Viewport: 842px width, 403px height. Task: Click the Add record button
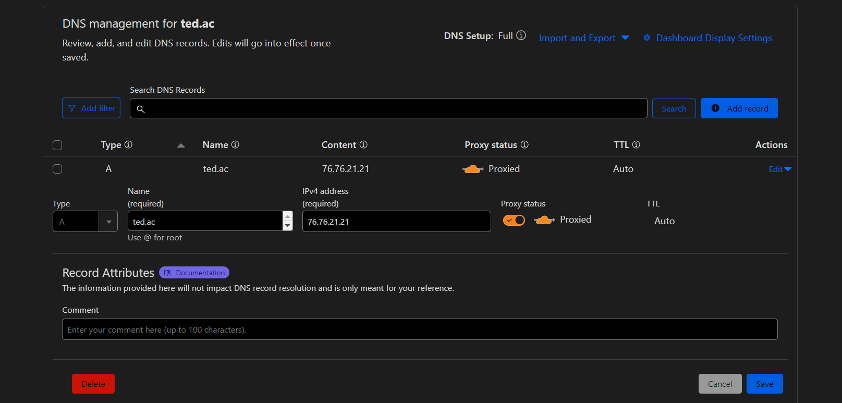tap(739, 108)
